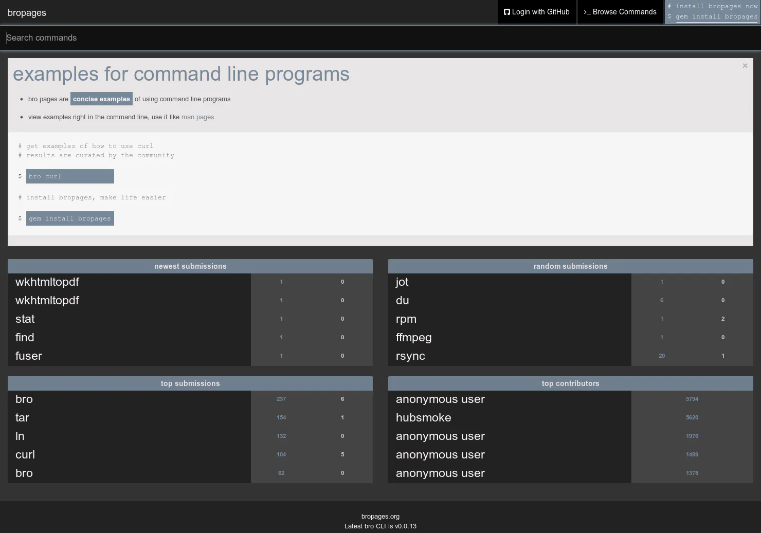
Task: Click the concise examples highlighted label
Action: click(x=101, y=99)
